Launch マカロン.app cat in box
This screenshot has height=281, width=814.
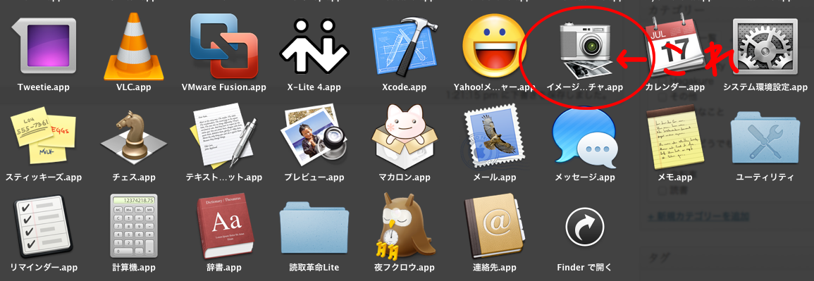coord(405,136)
